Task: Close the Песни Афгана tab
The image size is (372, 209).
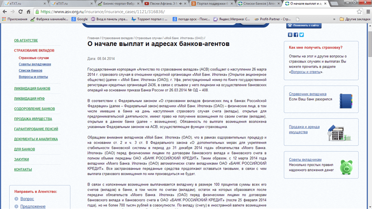Action: [185, 3]
